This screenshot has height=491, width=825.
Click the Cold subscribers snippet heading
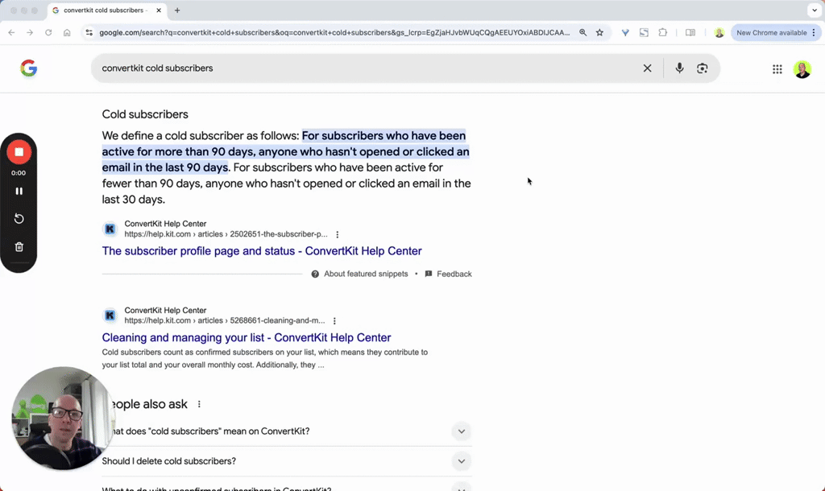click(145, 114)
